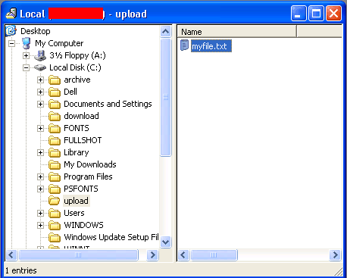Select the Desktop tree label

click(36, 31)
